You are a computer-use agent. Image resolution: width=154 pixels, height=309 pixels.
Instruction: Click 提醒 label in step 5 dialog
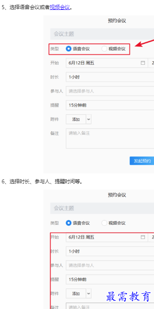54,105
